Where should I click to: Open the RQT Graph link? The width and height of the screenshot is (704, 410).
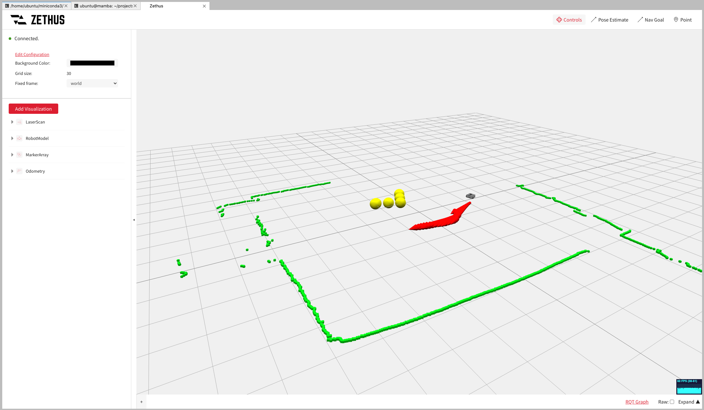tap(637, 402)
